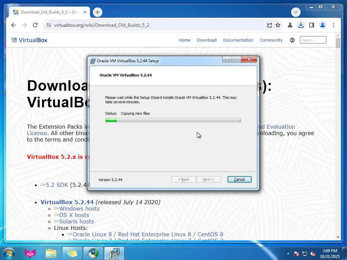Open the Windows Start button
Screen dimensions: 347x260
(9, 253)
